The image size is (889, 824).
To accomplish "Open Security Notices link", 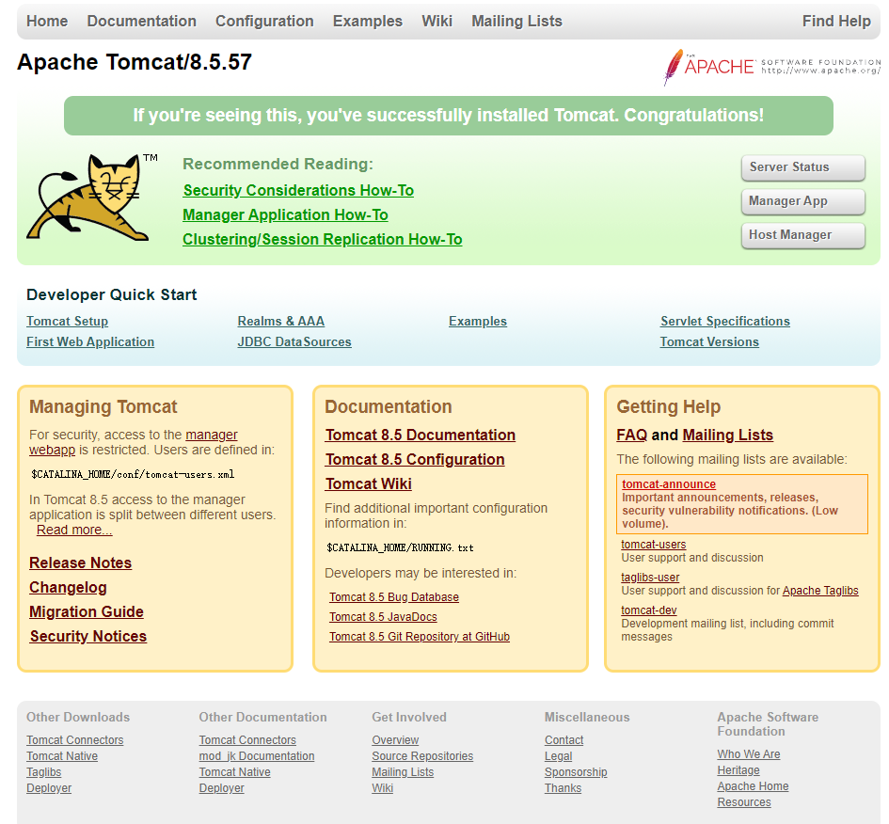I will tap(87, 637).
